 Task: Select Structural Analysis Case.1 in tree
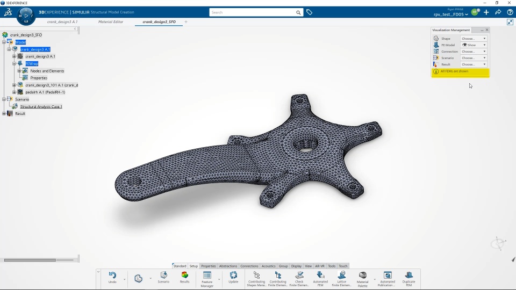(41, 106)
